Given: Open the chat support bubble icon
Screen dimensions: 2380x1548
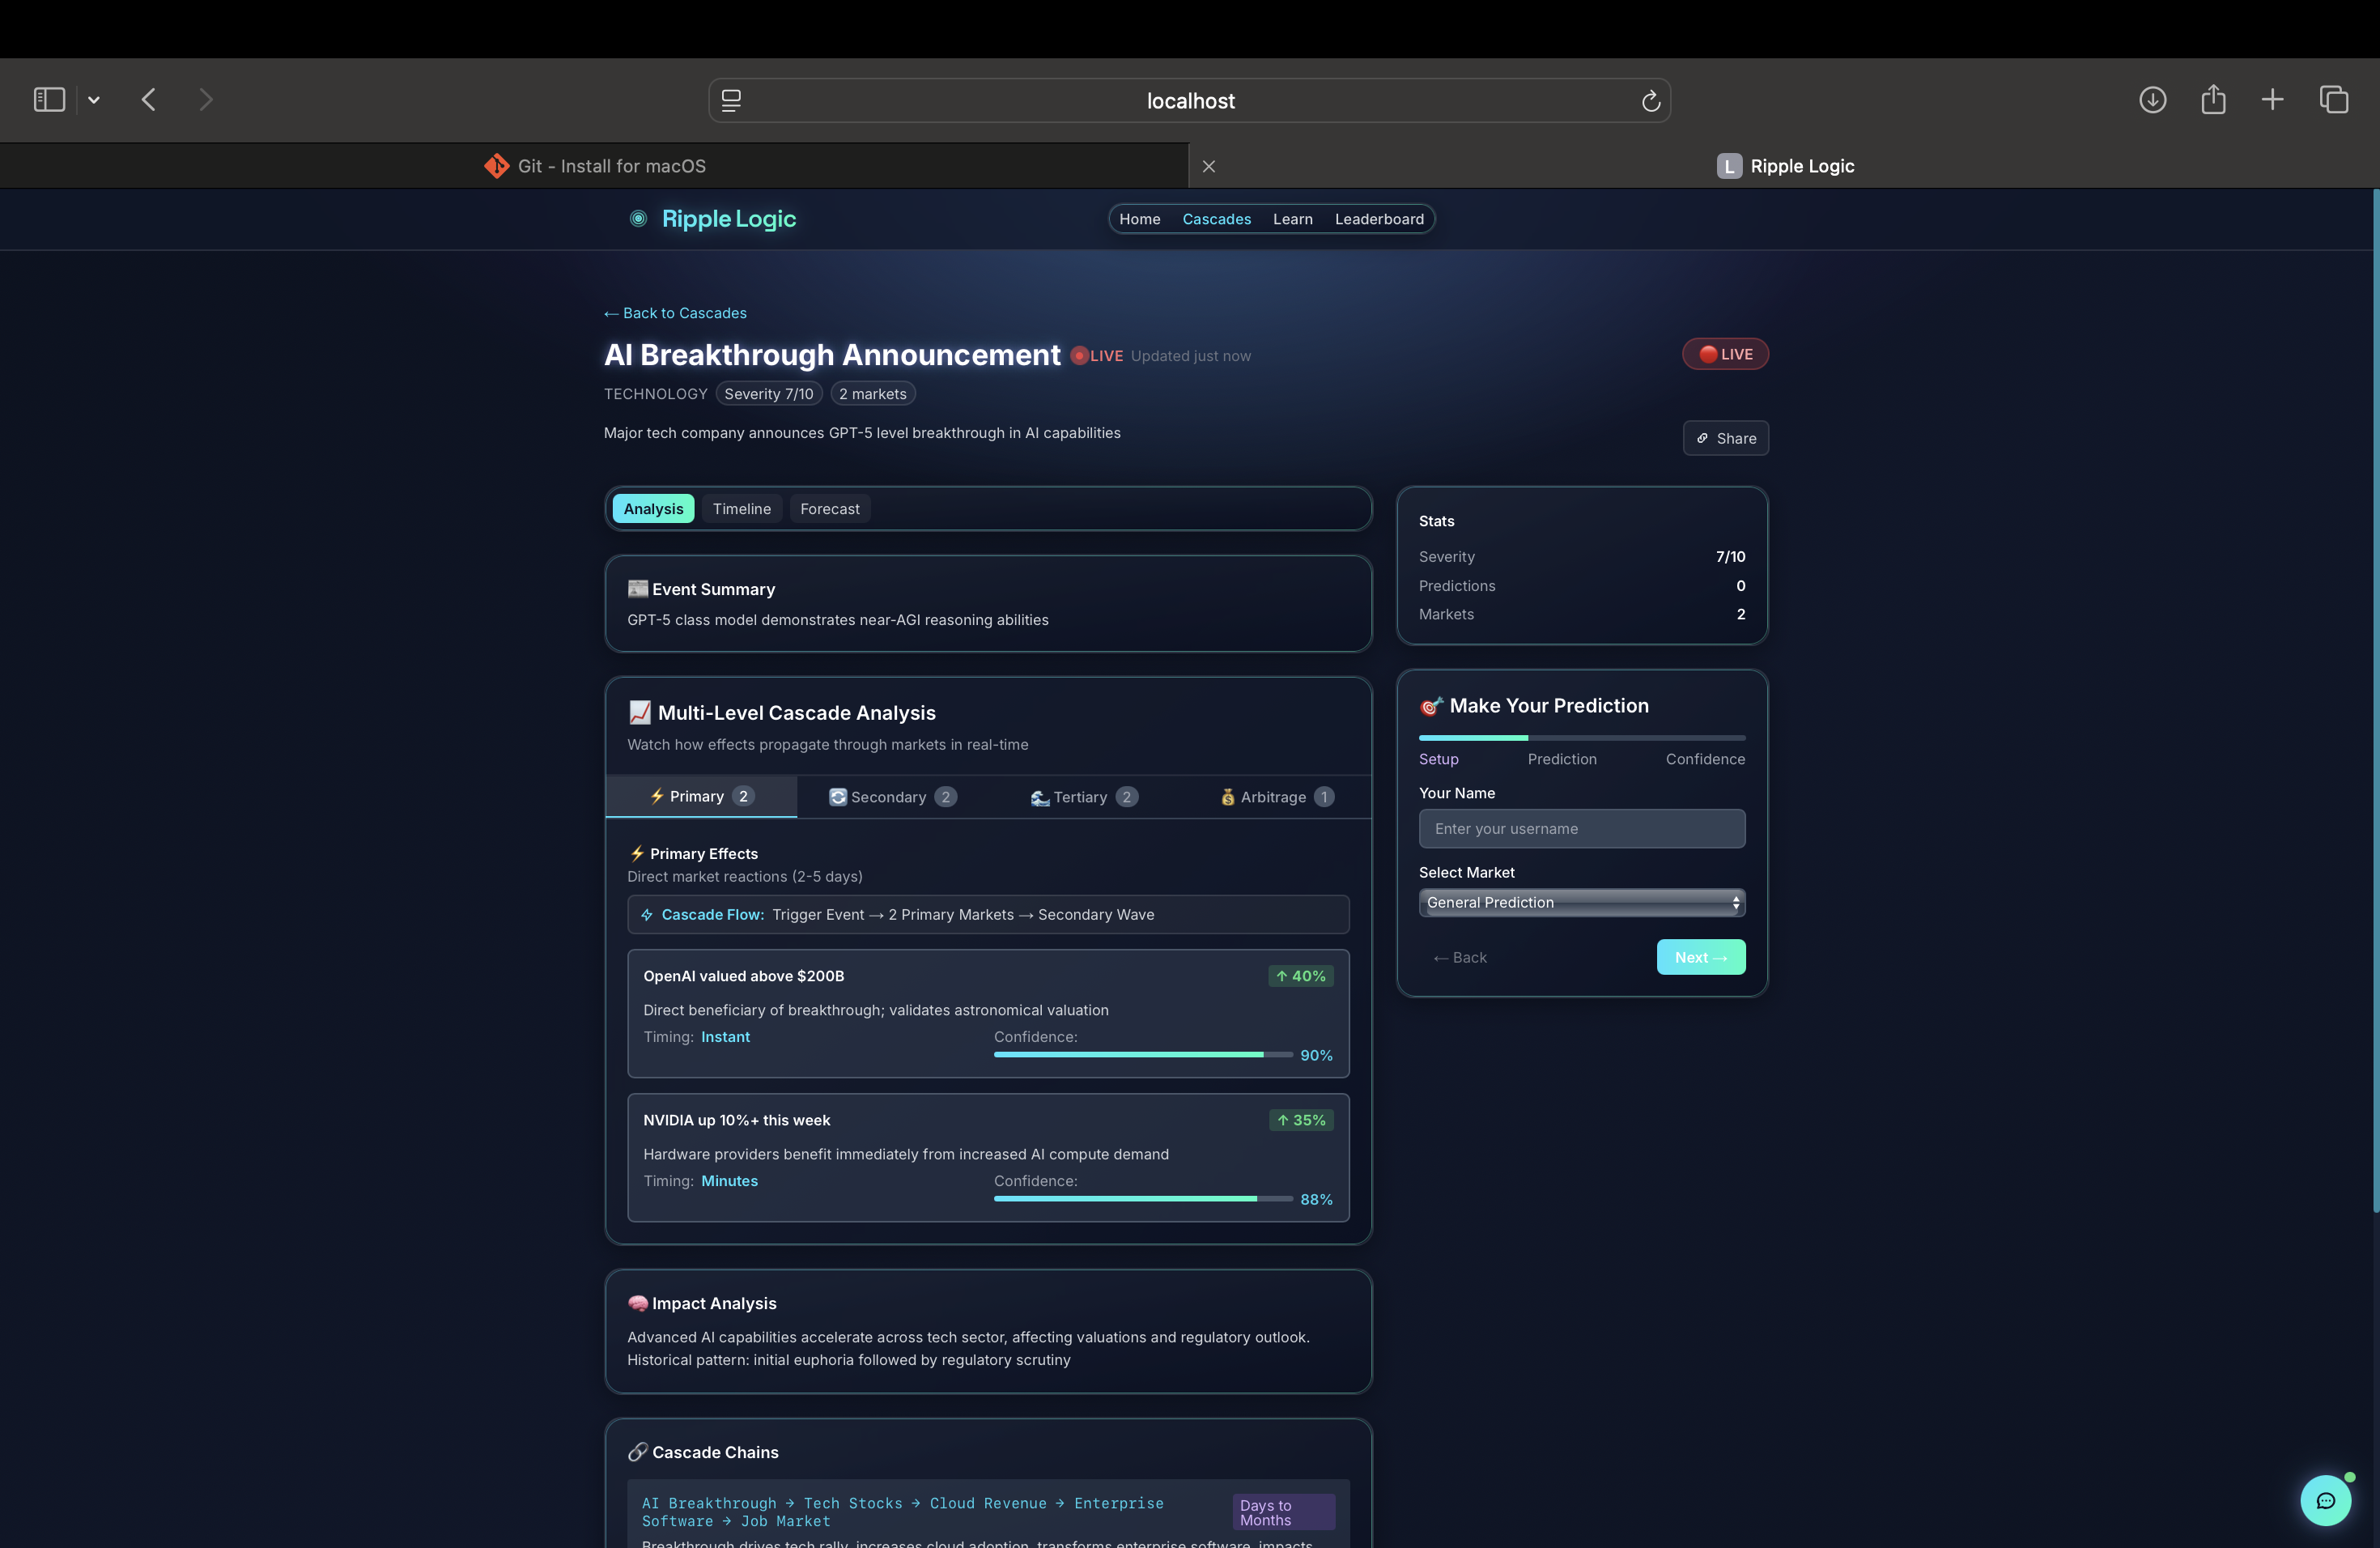Looking at the screenshot, I should 2325,1500.
